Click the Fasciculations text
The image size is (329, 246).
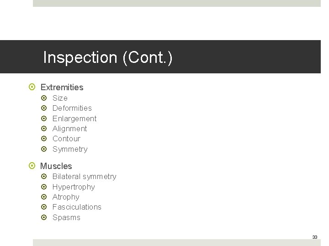tap(77, 207)
